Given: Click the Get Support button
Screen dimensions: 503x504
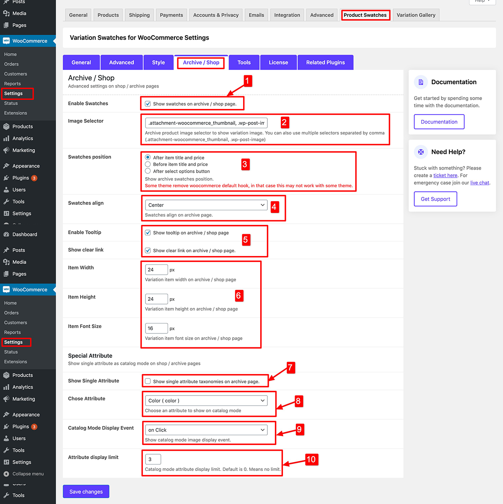Looking at the screenshot, I should [x=436, y=199].
